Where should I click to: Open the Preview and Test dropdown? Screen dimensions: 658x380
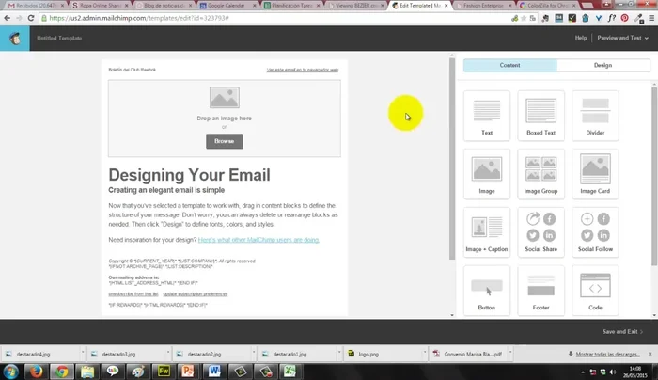[x=622, y=38]
